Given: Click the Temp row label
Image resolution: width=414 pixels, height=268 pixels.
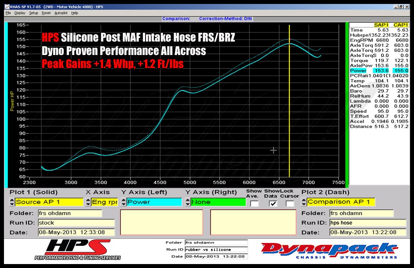Looking at the screenshot, I should click(357, 81).
